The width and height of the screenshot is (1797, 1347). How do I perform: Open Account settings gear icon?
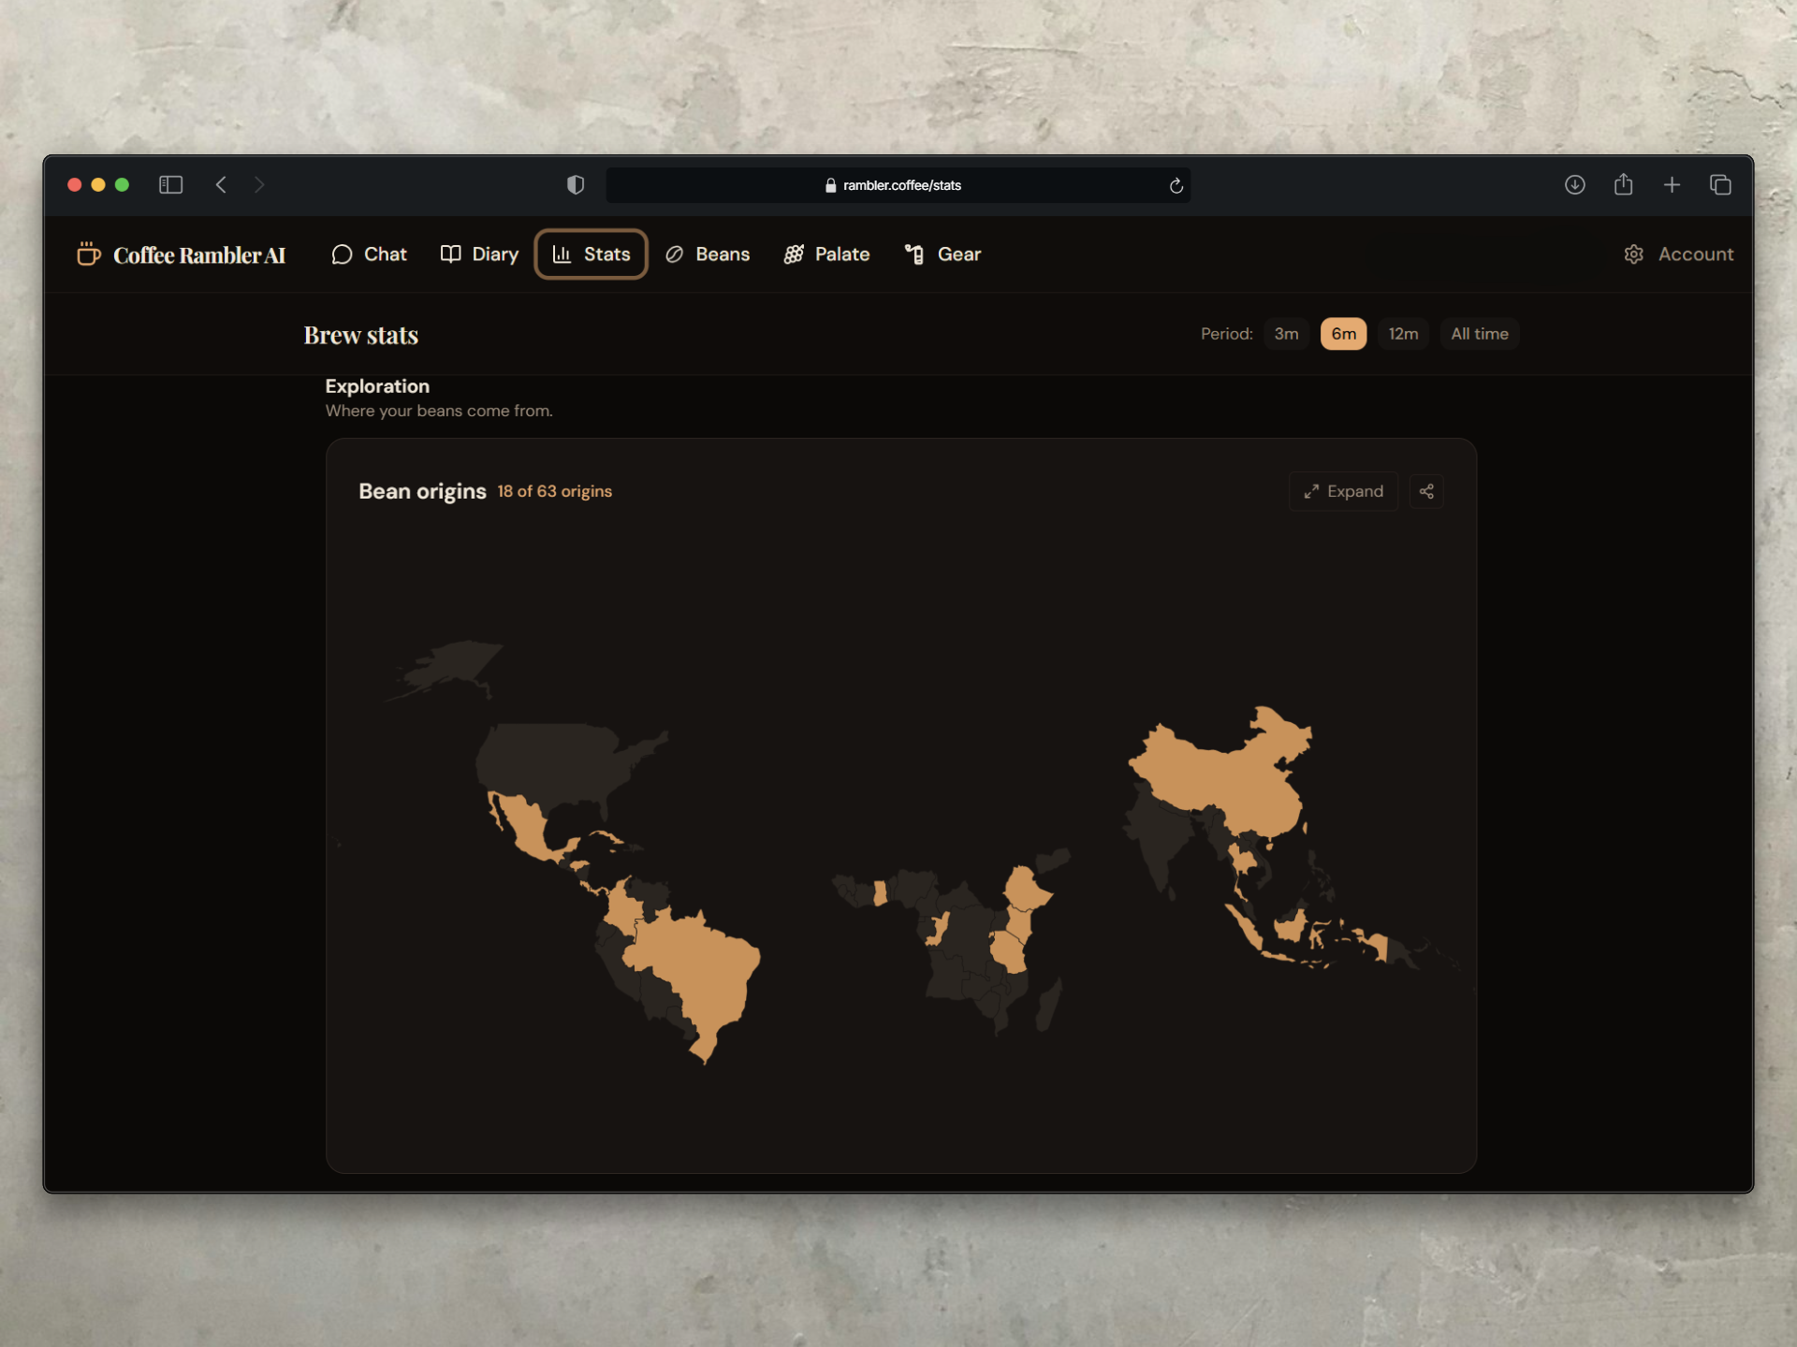pyautogui.click(x=1633, y=253)
